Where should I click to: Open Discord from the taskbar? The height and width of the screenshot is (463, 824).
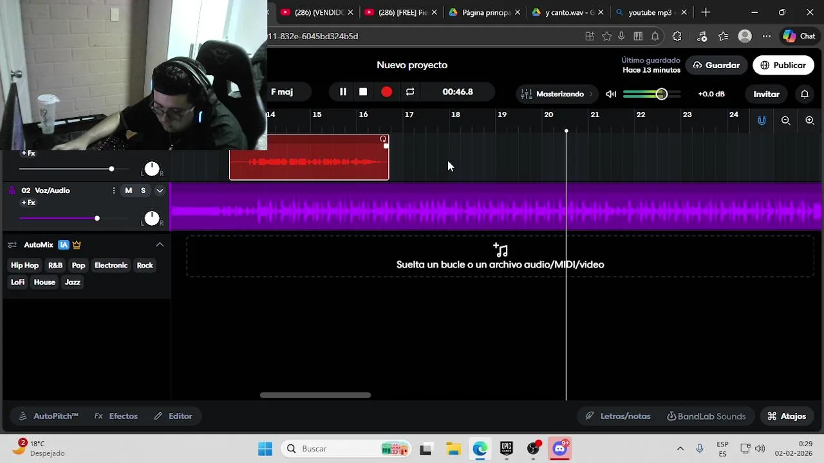(559, 449)
